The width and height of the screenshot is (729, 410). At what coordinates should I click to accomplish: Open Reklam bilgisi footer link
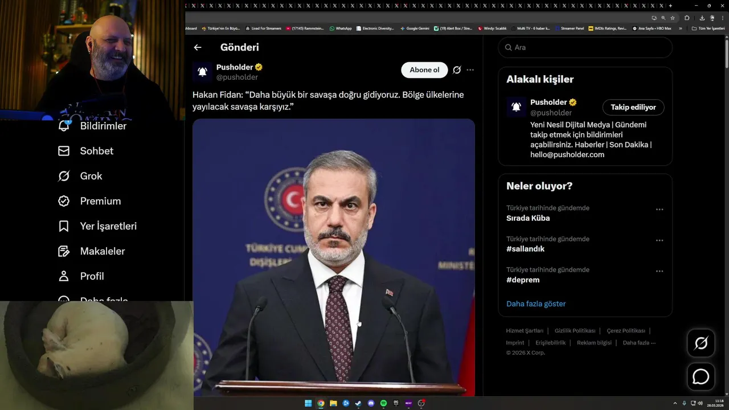pos(594,343)
